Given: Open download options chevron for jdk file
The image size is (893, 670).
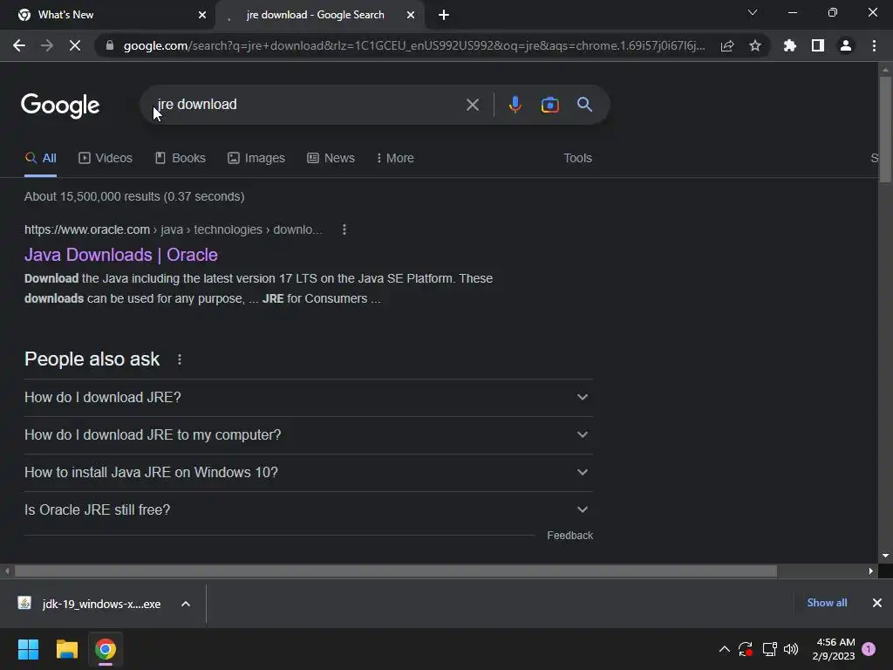Looking at the screenshot, I should 186,604.
